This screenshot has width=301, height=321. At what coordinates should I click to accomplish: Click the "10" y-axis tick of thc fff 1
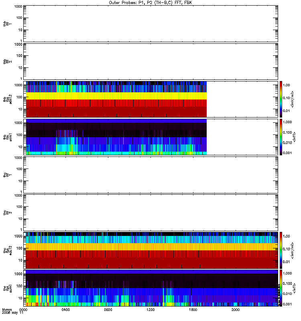[20, 181]
